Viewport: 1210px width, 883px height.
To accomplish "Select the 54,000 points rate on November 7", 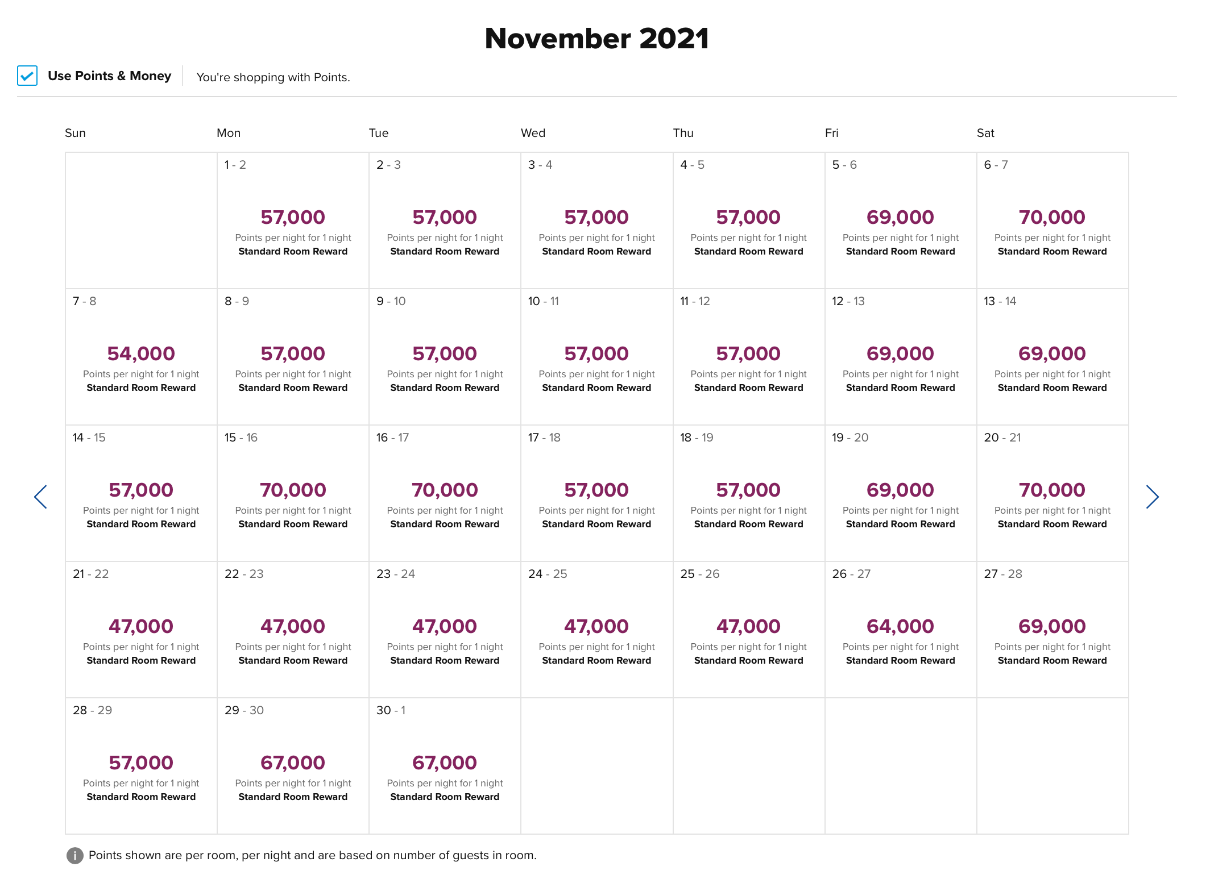I will click(x=141, y=353).
